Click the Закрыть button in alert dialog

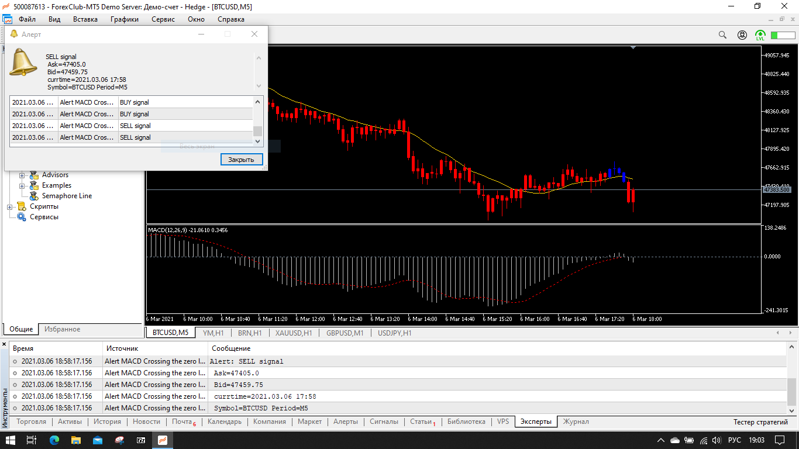[x=242, y=159]
